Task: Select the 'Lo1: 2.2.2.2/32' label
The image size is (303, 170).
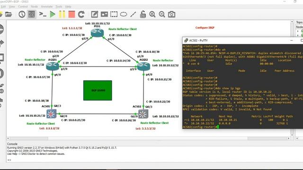Action: coord(49,128)
